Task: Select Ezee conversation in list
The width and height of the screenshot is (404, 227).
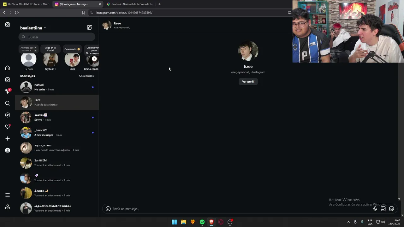Action: pyautogui.click(x=57, y=102)
